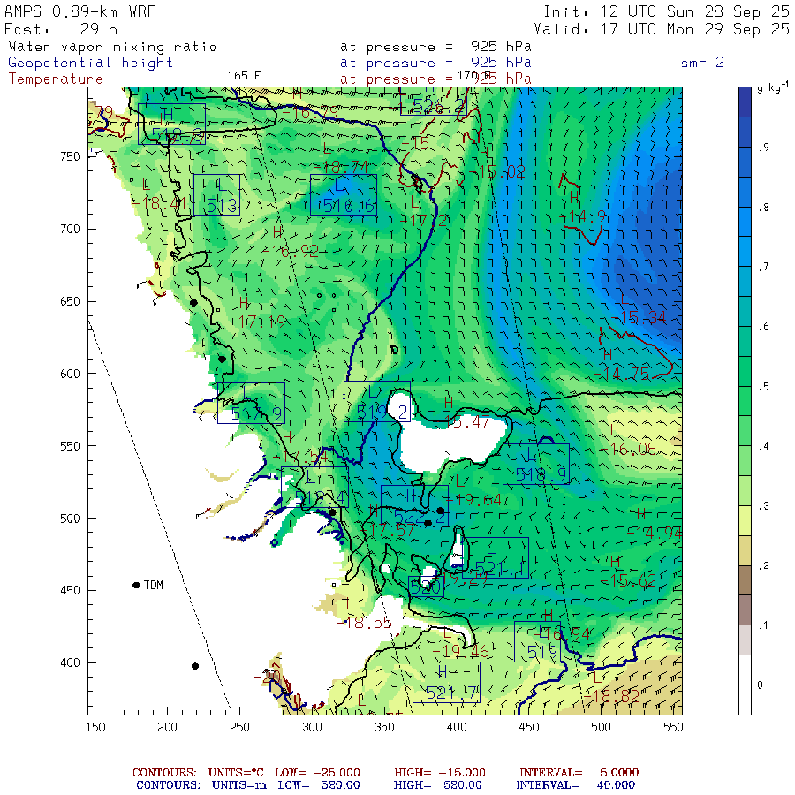Click the blue 'INTERVAL= 40.000' text
The image size is (795, 795).
pyautogui.click(x=575, y=785)
